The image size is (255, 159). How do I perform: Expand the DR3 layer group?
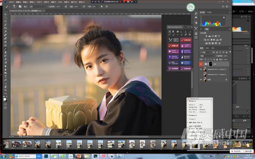[204, 64]
